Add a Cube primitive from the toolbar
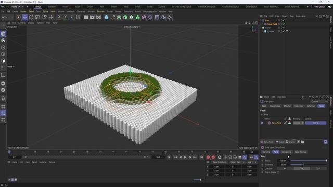The height and width of the screenshot is (187, 333). point(106,17)
